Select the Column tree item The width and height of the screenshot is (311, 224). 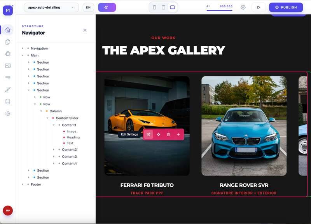tap(56, 111)
